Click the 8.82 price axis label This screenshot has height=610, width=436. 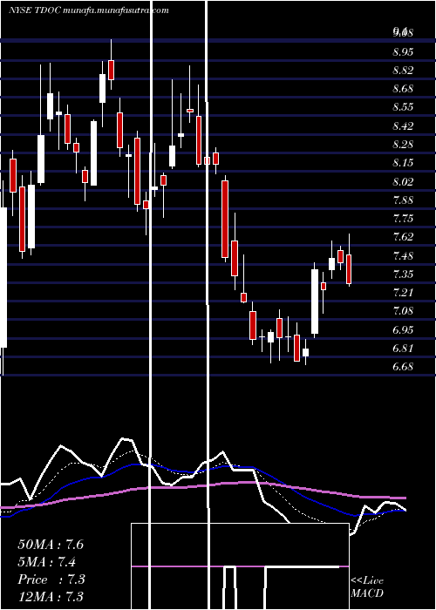click(x=403, y=71)
